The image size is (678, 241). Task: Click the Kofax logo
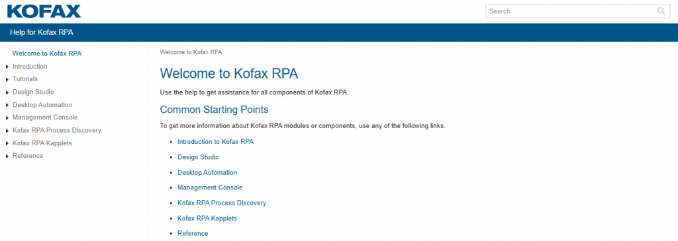pos(44,11)
